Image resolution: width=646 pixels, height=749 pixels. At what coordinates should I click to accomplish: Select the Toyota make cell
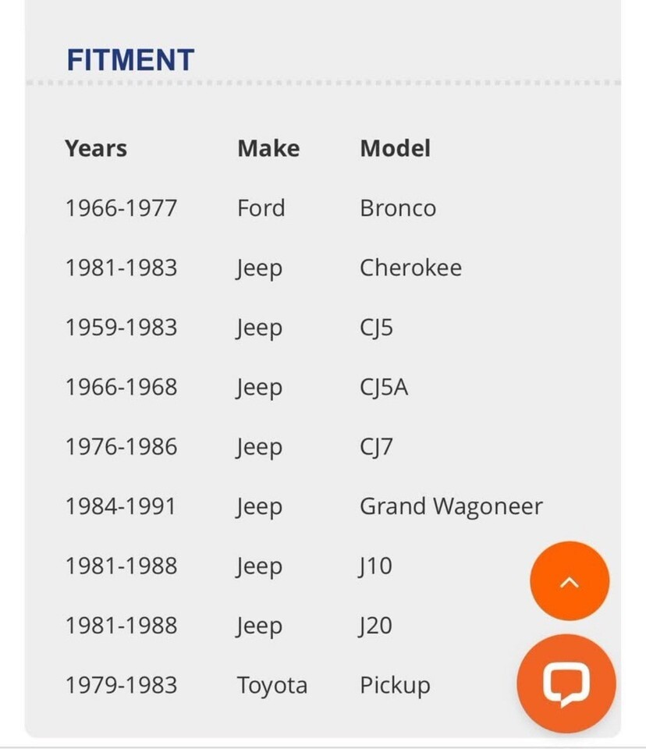[x=272, y=685]
